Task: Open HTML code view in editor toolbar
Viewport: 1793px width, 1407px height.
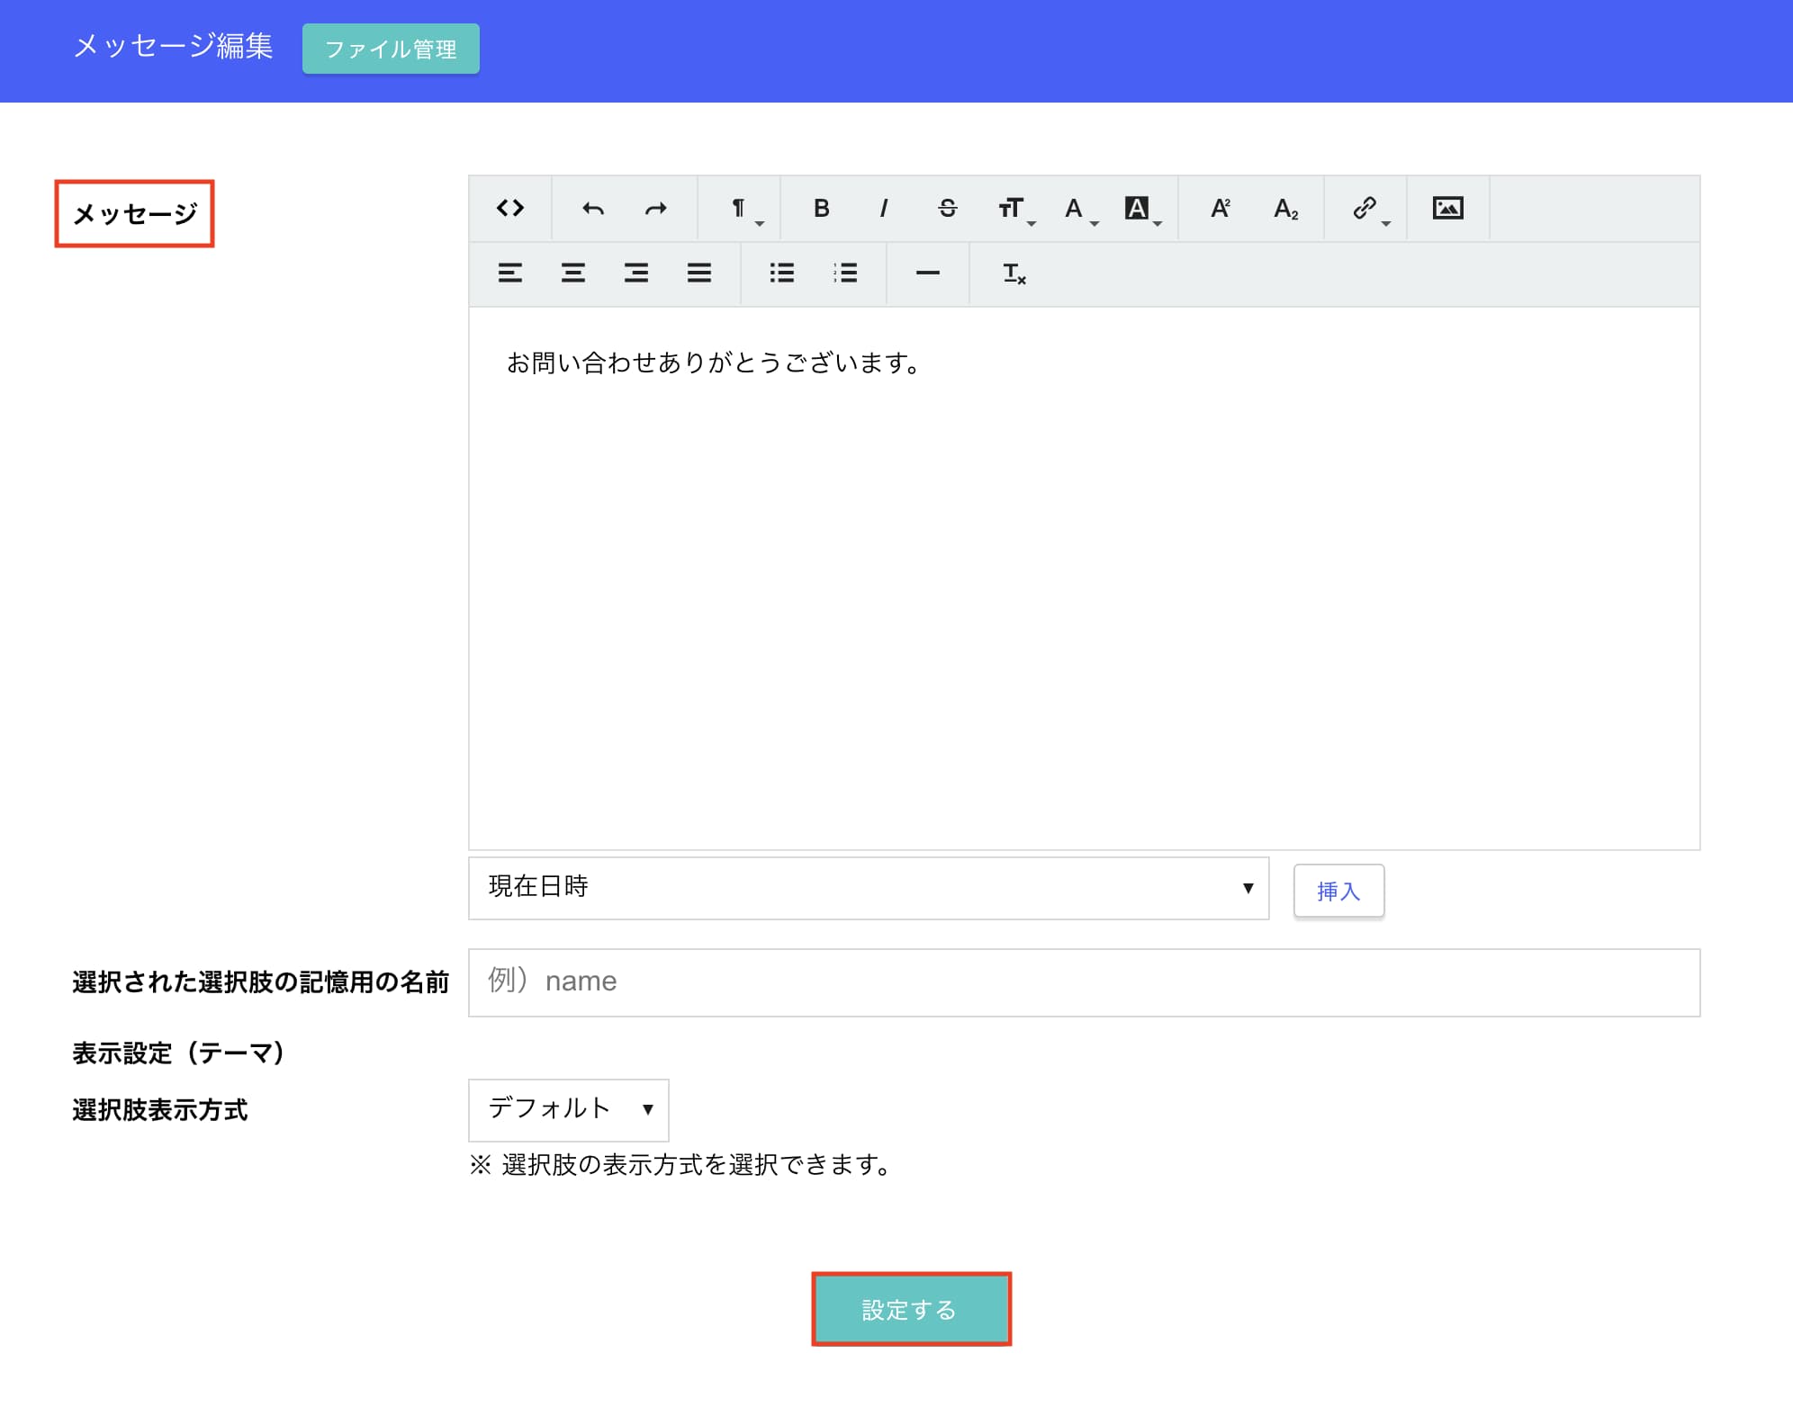Action: [x=510, y=209]
